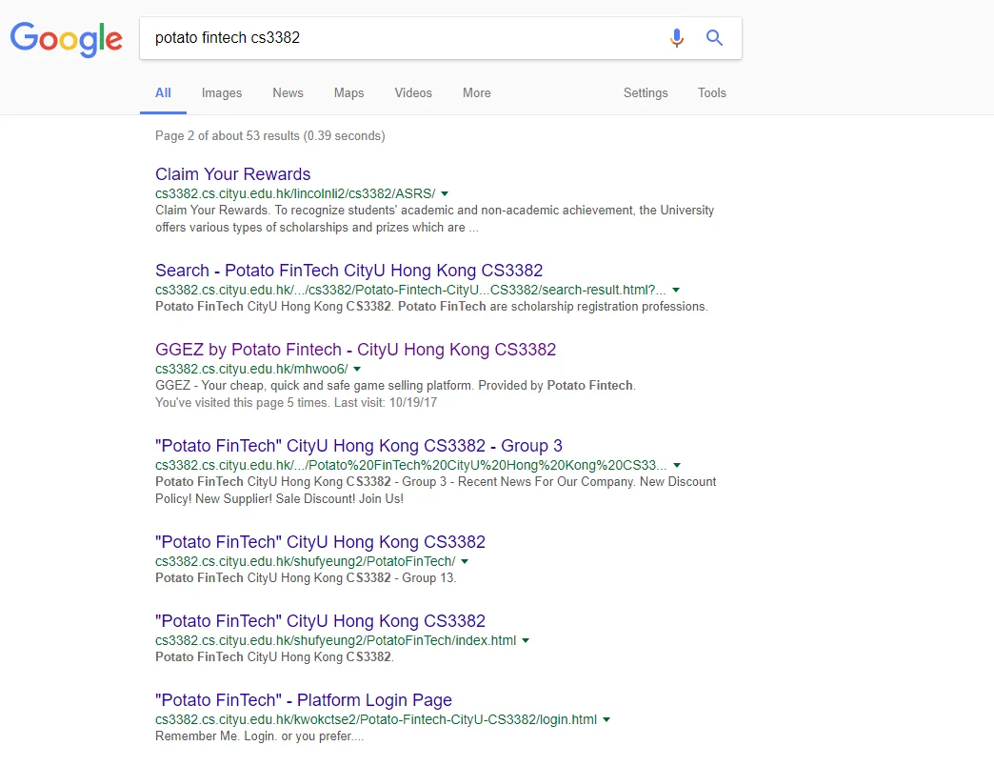Open the Potato FinTech Group 3 result
The width and height of the screenshot is (994, 766).
[x=359, y=446]
